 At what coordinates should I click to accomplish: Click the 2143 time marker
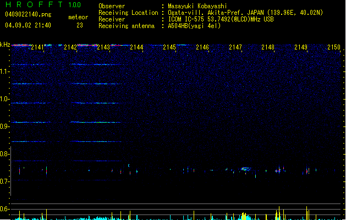coord(103,47)
